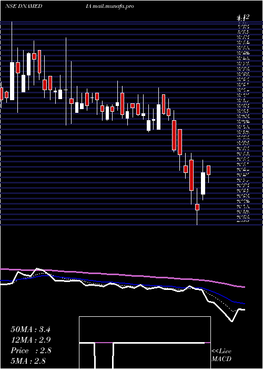Viewport: 263px width, 369px height.
Task: Click the 5MA : 2.8 value
Action: (28, 361)
